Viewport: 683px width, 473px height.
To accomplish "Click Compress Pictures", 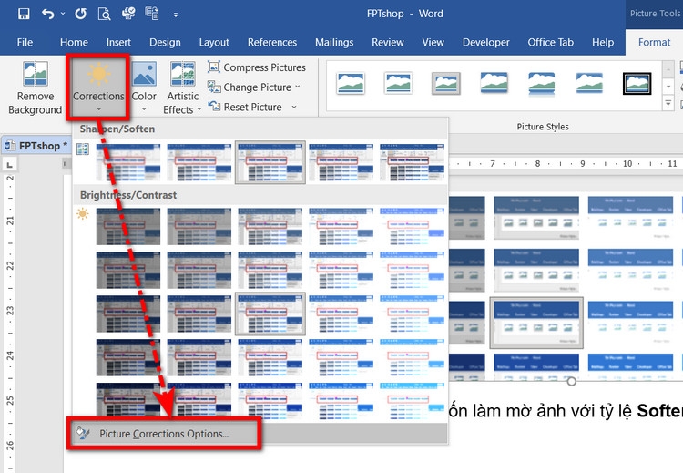I will [x=257, y=67].
